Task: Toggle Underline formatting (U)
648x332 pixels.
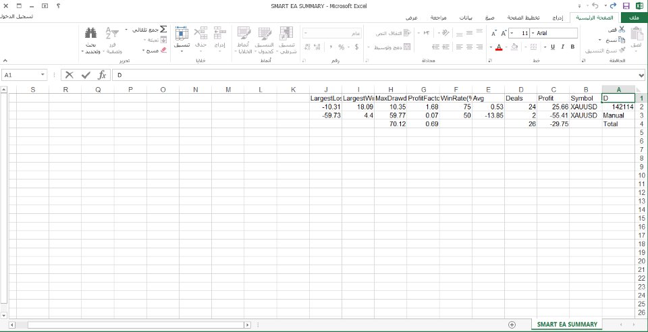Action: [x=553, y=47]
